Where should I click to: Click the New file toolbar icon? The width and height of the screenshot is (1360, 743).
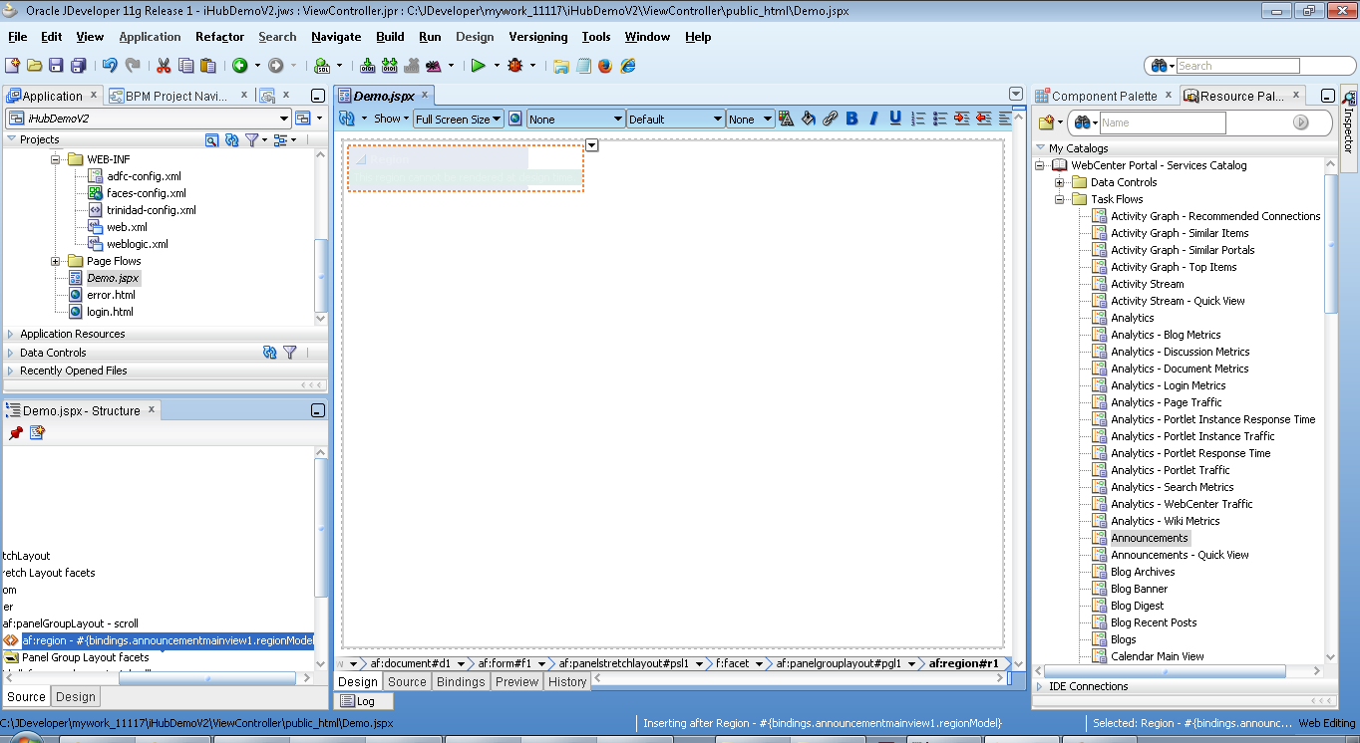click(x=12, y=66)
